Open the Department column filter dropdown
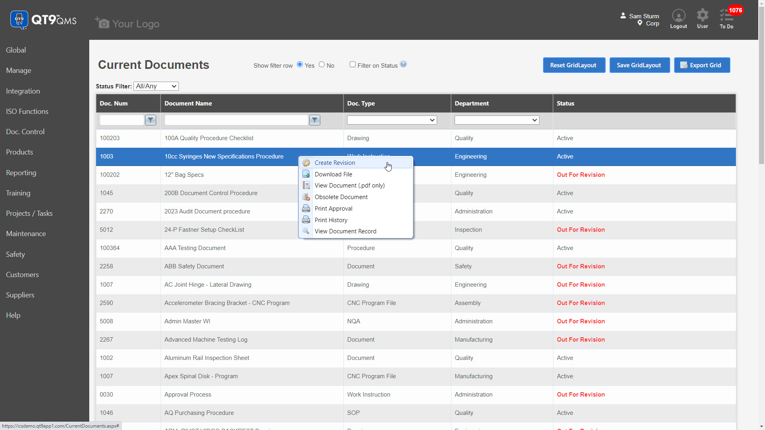The width and height of the screenshot is (765, 430). click(496, 120)
